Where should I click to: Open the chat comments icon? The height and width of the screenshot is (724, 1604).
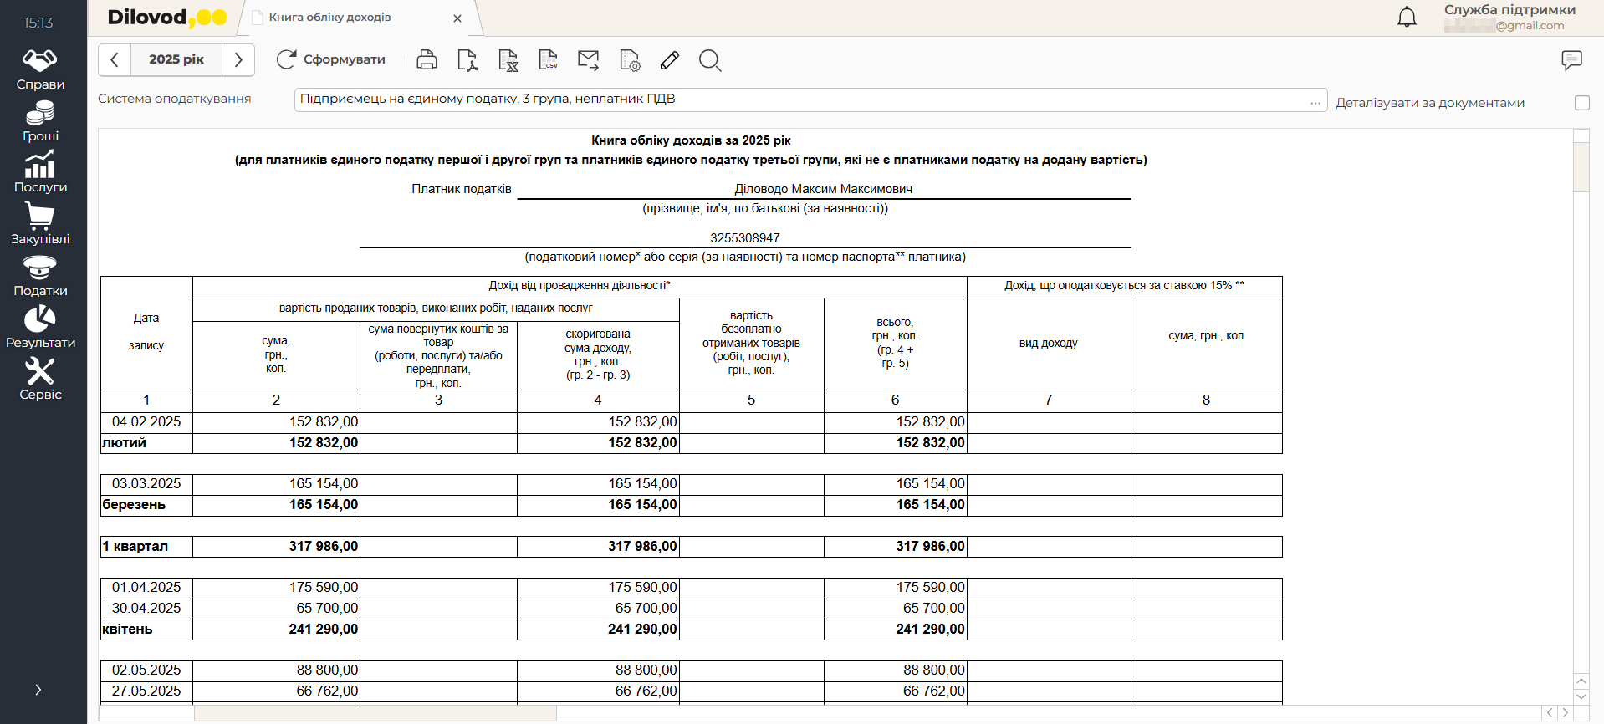pos(1571,60)
